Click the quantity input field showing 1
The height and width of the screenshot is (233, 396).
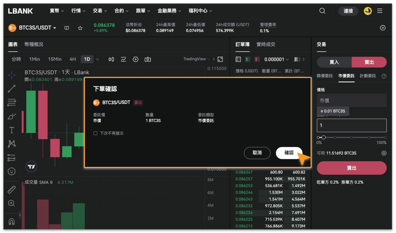point(352,125)
